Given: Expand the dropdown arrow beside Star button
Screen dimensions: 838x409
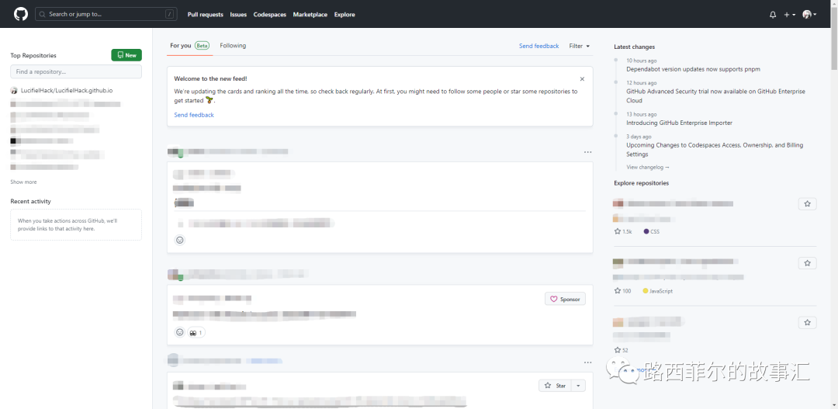Looking at the screenshot, I should point(579,386).
